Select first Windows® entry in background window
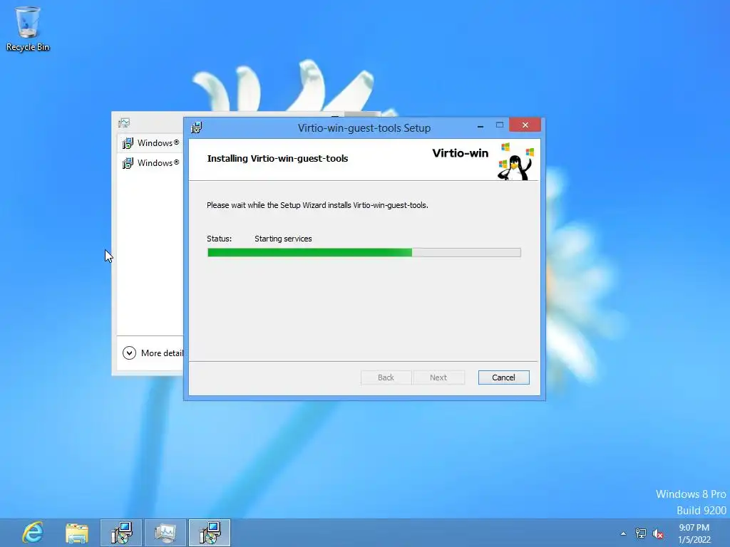The height and width of the screenshot is (547, 730). (x=150, y=142)
